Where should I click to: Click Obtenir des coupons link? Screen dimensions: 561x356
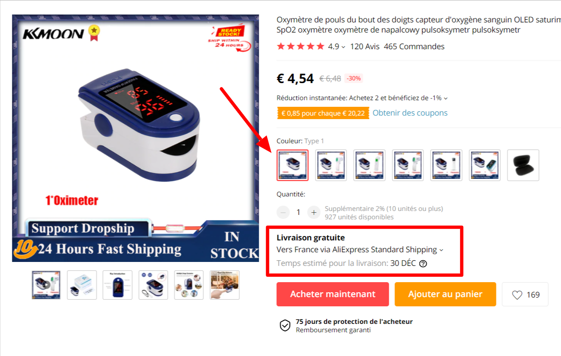click(410, 113)
